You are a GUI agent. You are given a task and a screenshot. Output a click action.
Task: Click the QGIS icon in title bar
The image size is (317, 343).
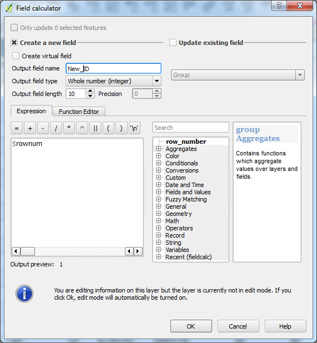click(9, 8)
